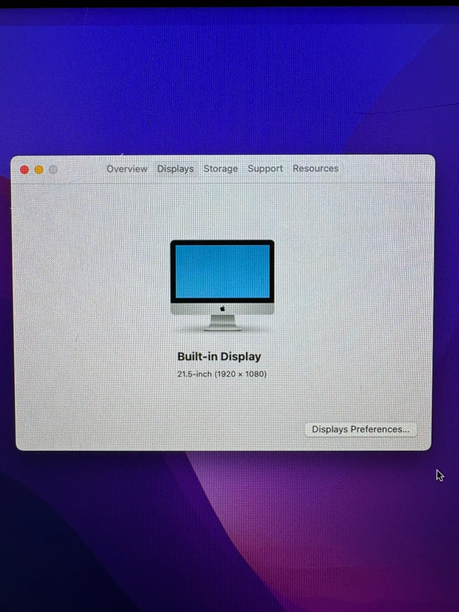
Task: Open the Storage tab
Action: coord(221,169)
